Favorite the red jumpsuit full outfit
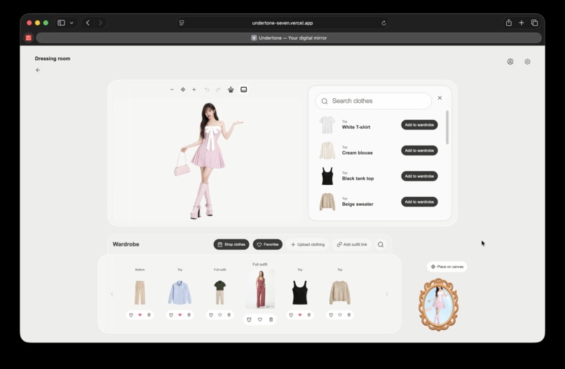This screenshot has width=565, height=369. (260, 320)
